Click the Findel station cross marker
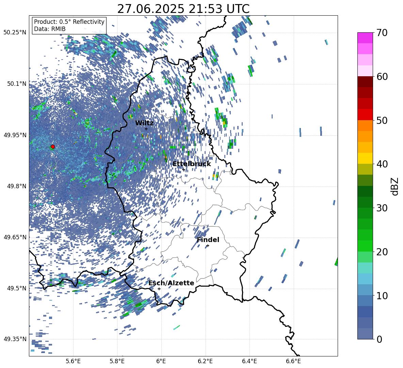Screen dimensions: 403x368 208,246
